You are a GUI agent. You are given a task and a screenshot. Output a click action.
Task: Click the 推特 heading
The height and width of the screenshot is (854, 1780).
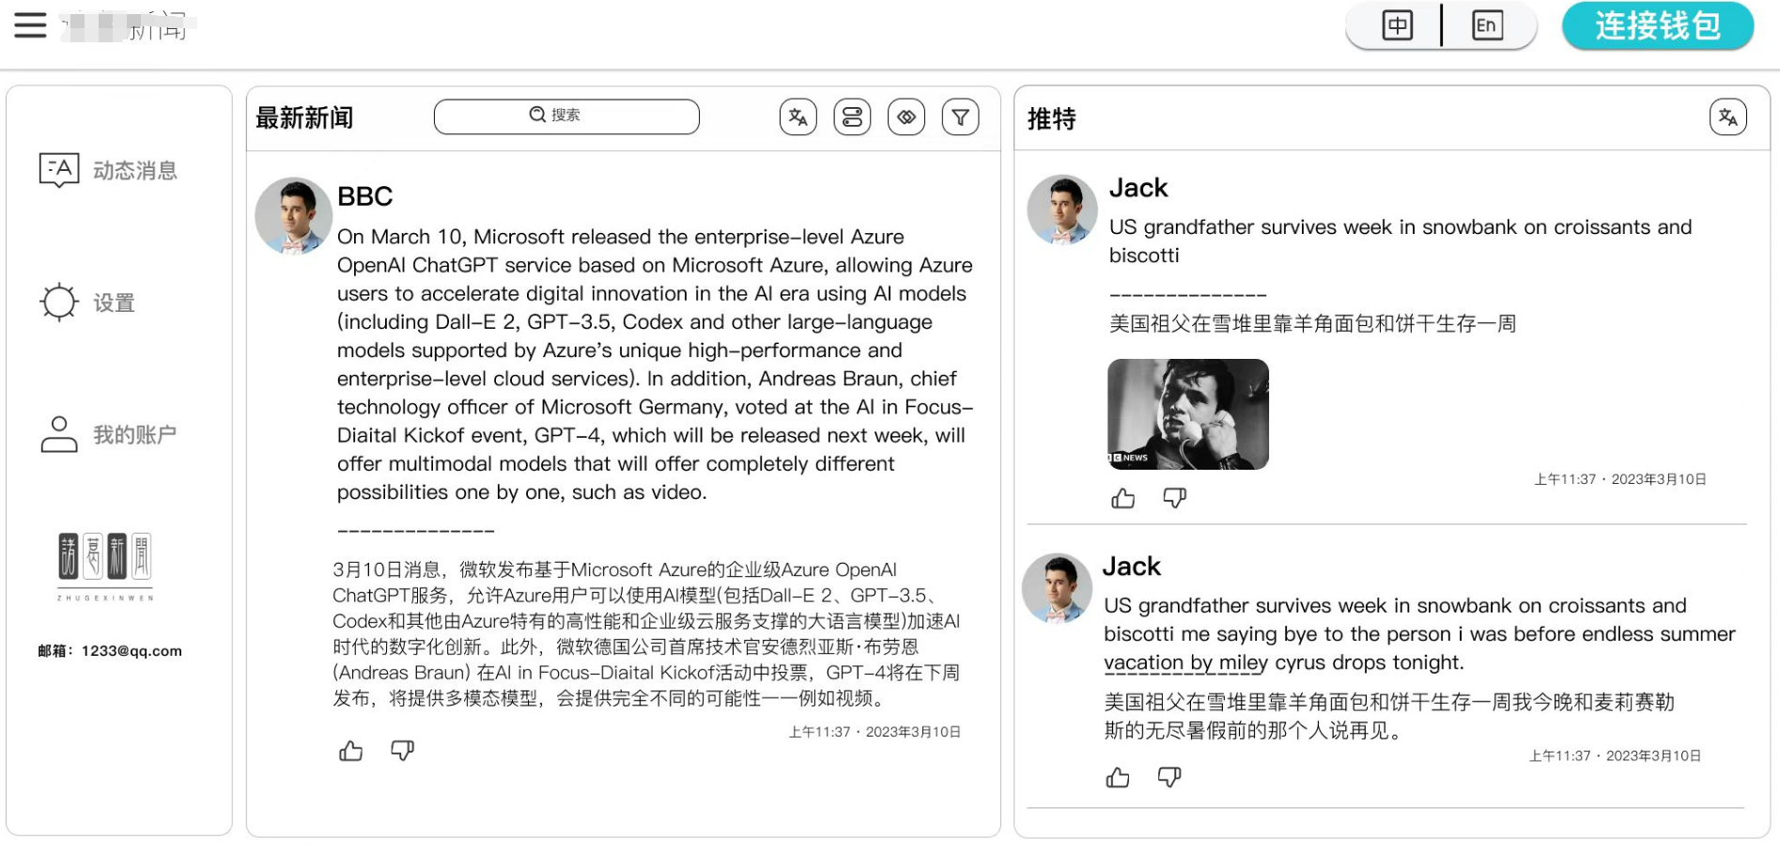pyautogui.click(x=1051, y=118)
